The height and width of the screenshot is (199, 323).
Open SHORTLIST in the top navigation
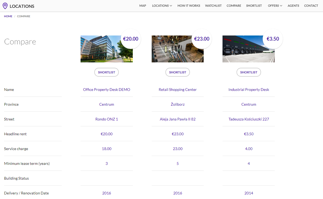coord(254,6)
